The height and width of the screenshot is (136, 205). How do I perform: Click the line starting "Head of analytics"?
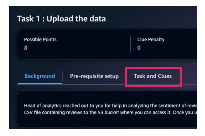click(102, 106)
